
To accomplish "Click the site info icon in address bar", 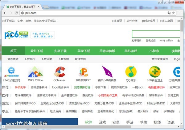I will (x=23, y=13).
